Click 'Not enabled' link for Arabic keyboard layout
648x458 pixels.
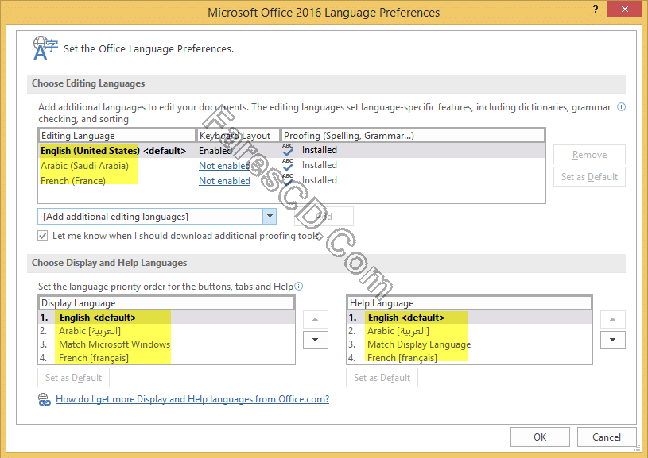[x=224, y=166]
